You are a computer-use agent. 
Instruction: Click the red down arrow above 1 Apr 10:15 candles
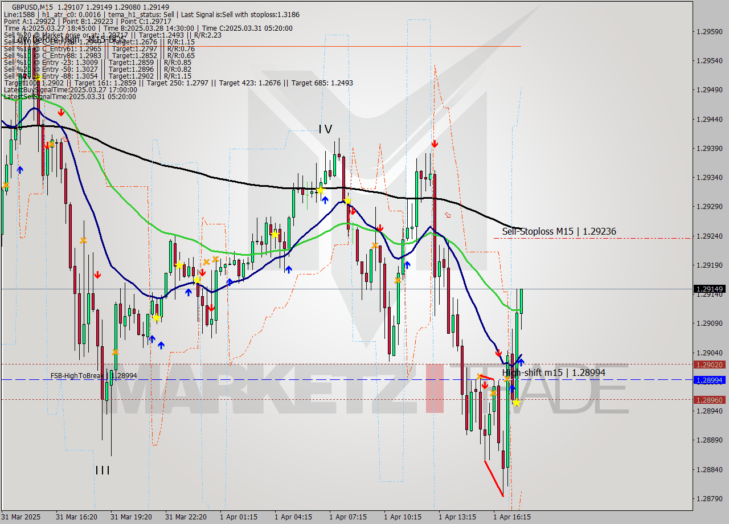(x=380, y=227)
